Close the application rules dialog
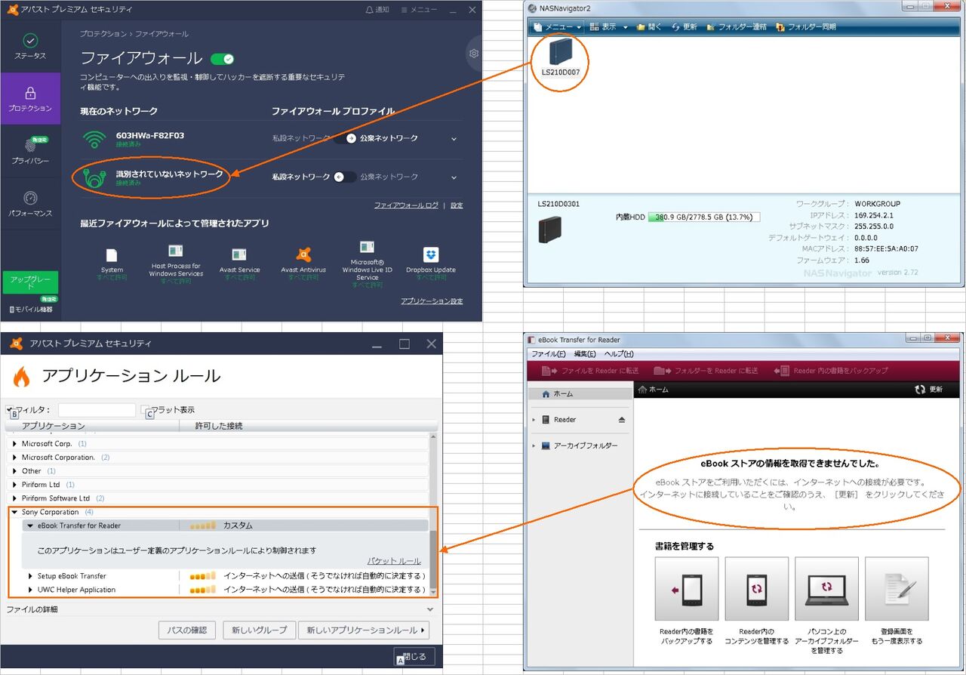966x675 pixels. click(414, 656)
